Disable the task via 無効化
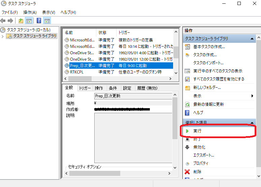This screenshot has width=261, height=187. 199,147
